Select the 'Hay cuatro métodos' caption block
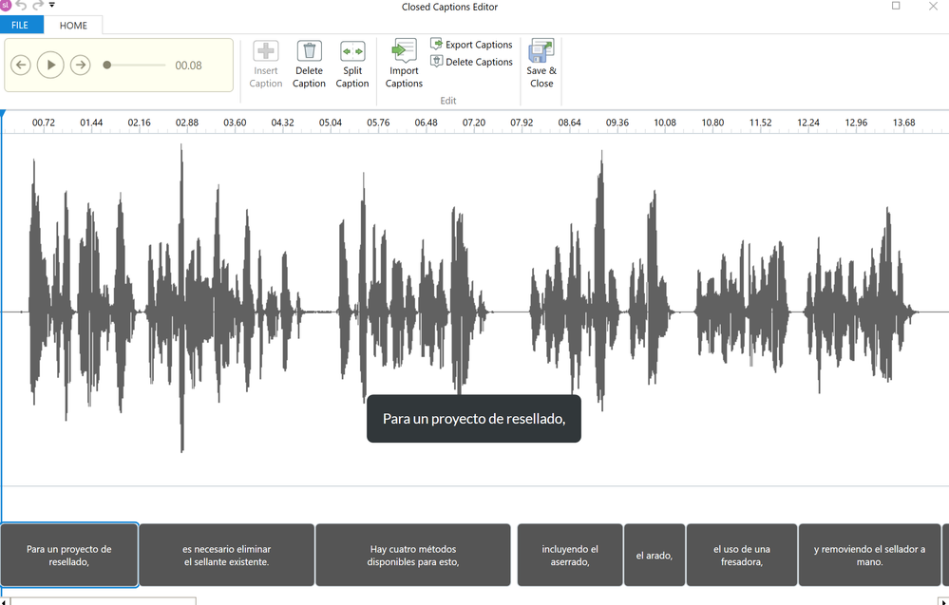The image size is (949, 605). pyautogui.click(x=413, y=556)
